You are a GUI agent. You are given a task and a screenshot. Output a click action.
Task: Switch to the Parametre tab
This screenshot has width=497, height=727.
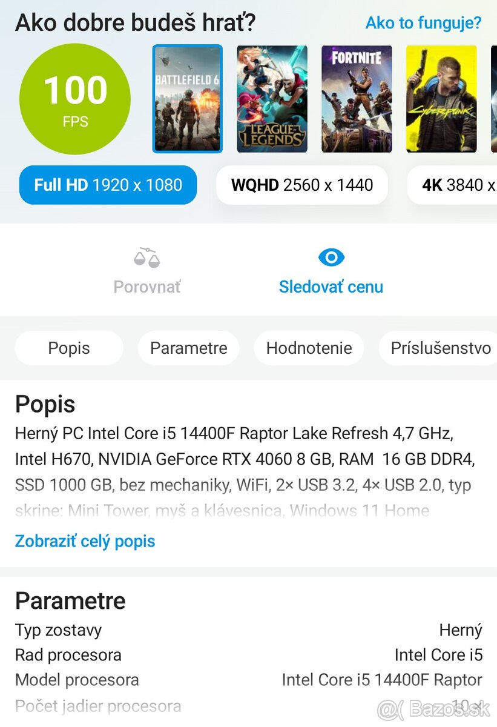click(188, 348)
